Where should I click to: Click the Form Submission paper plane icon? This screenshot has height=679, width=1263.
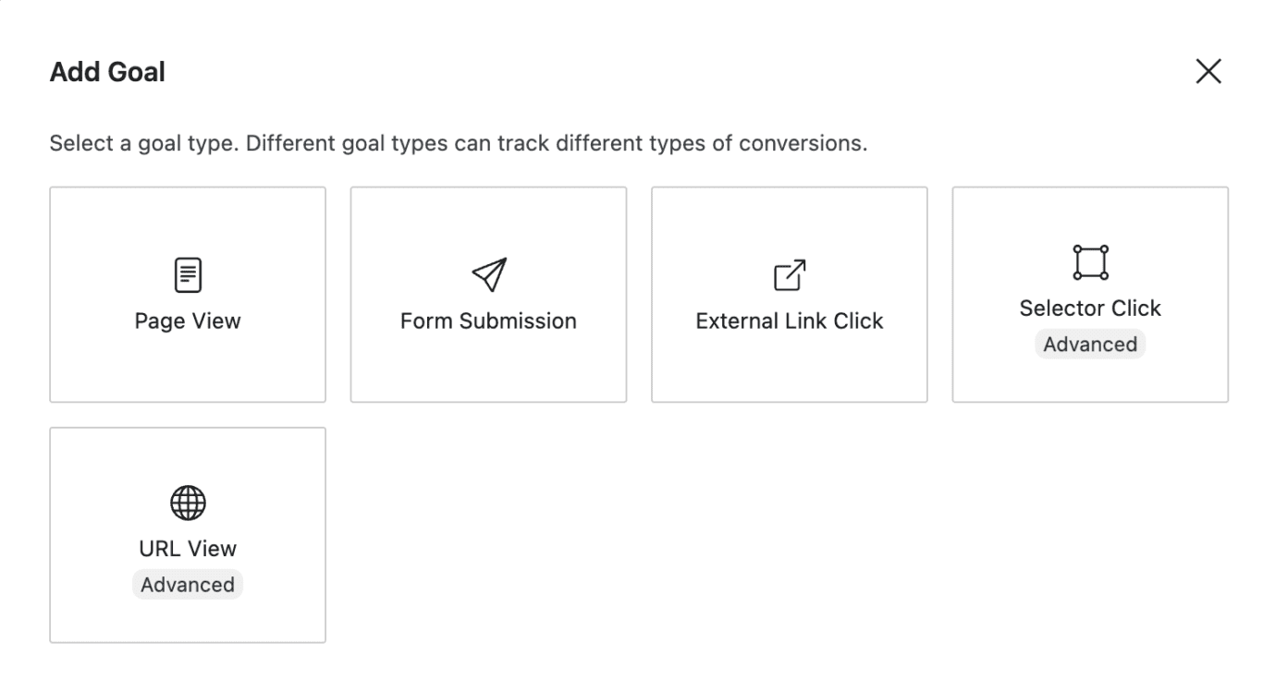488,274
